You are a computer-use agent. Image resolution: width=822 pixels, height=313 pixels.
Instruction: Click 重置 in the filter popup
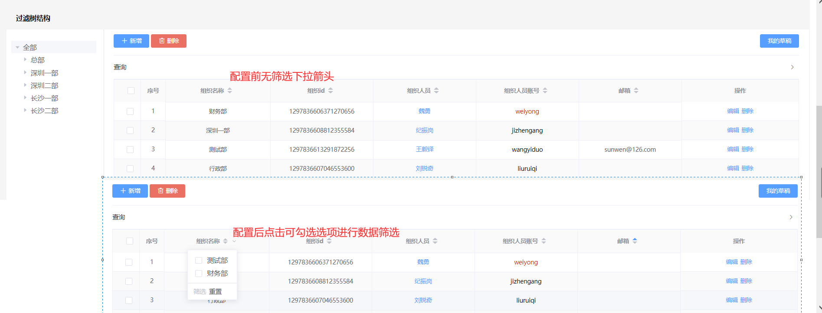(x=216, y=291)
